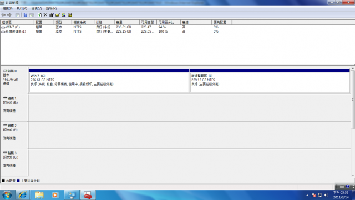Launch Windows Media Player from taskbar
The width and height of the screenshot is (355, 200).
point(55,195)
